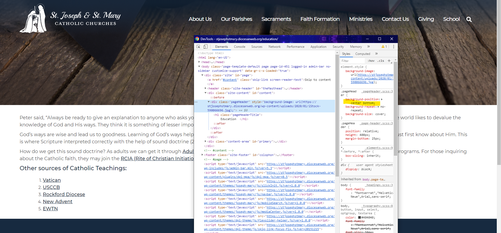
Task: Click the color swatch next to #404040
Action: pyautogui.click(x=359, y=217)
